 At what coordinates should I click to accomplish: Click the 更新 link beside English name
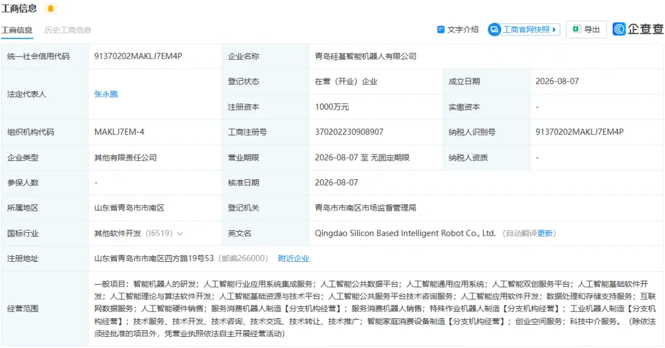tap(545, 233)
